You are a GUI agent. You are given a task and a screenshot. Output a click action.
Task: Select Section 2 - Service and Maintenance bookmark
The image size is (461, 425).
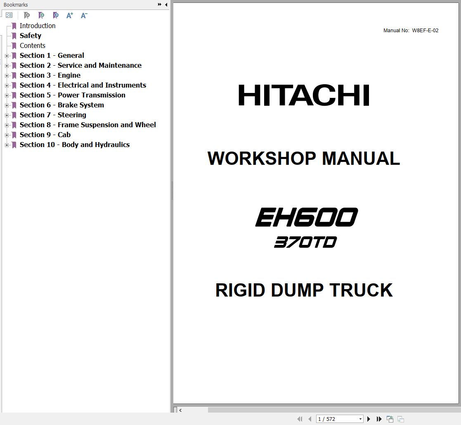pyautogui.click(x=80, y=65)
